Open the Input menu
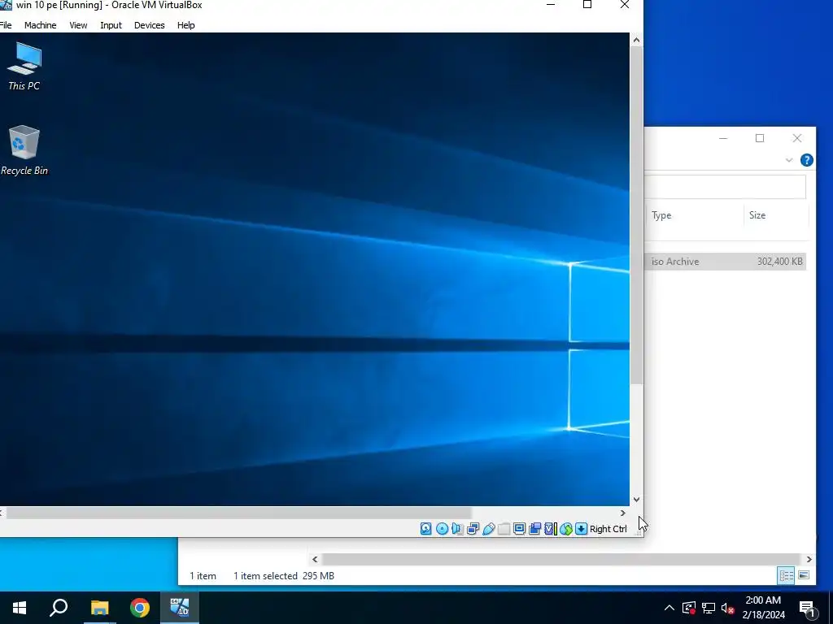The height and width of the screenshot is (624, 833). point(111,25)
